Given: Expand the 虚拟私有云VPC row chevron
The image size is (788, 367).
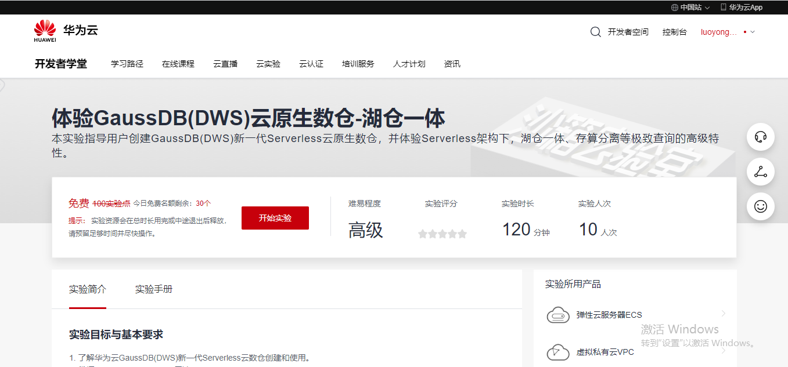Looking at the screenshot, I should click(x=724, y=351).
